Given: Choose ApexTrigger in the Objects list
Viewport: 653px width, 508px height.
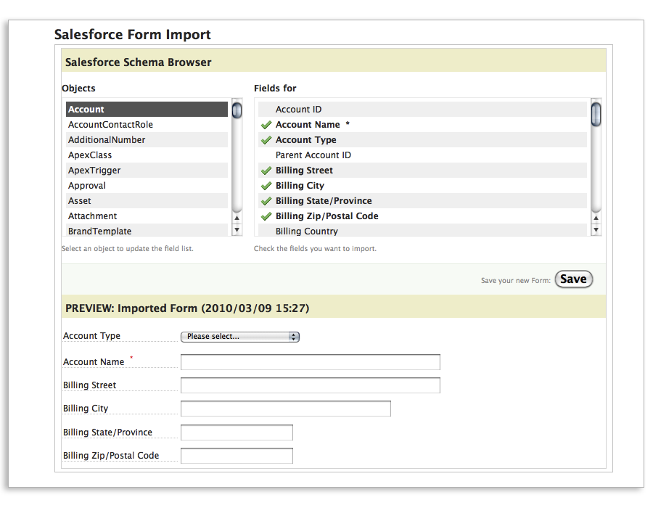Looking at the screenshot, I should 94,171.
